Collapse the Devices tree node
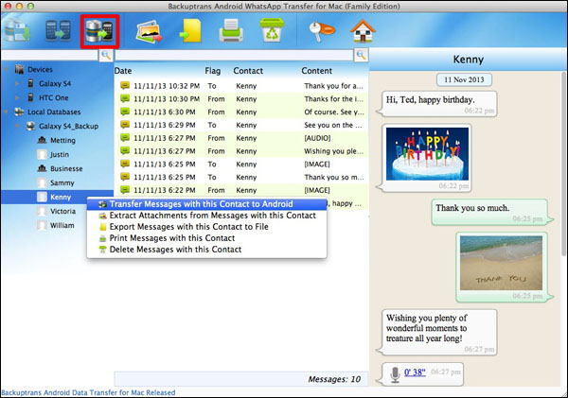568x398 pixels. click(x=7, y=69)
